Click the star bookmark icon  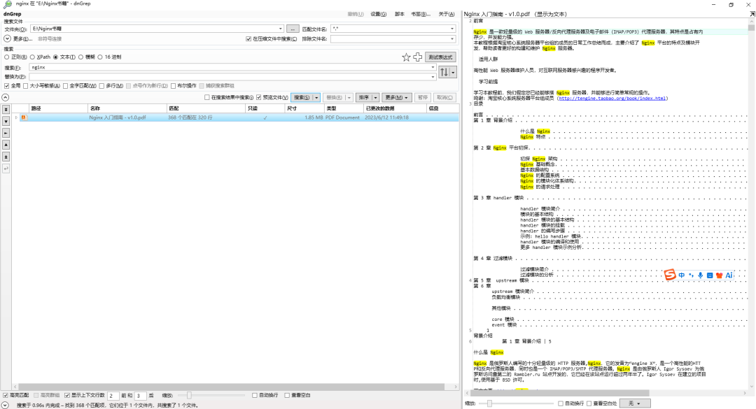point(406,57)
